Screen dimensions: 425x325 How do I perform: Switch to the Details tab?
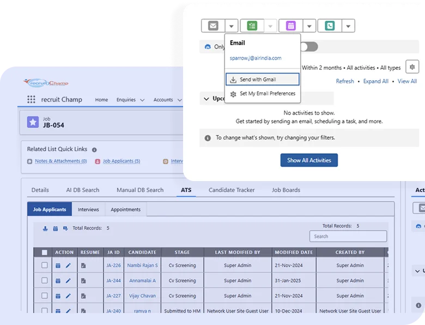[40, 190]
